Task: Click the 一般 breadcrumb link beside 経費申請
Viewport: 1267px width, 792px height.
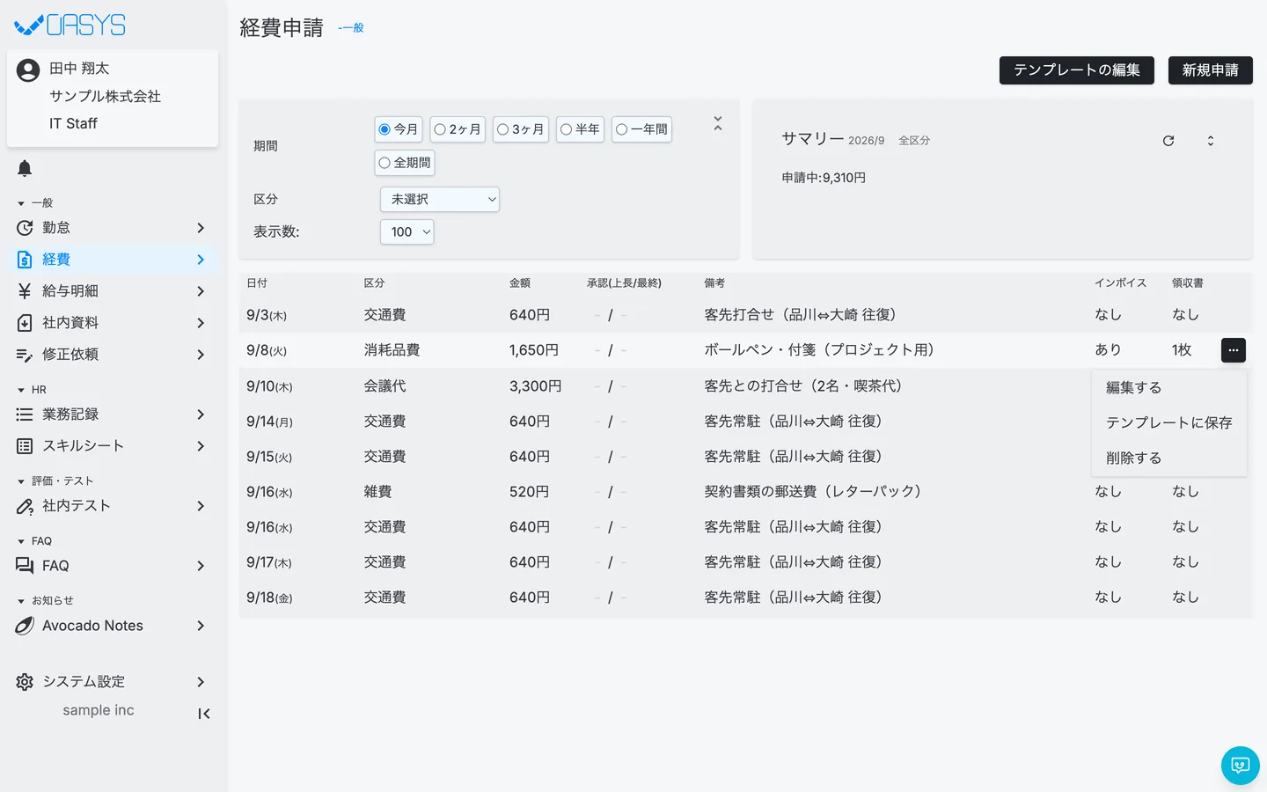Action: point(351,28)
